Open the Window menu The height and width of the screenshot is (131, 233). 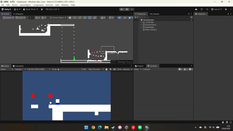pyautogui.click(x=65, y=5)
